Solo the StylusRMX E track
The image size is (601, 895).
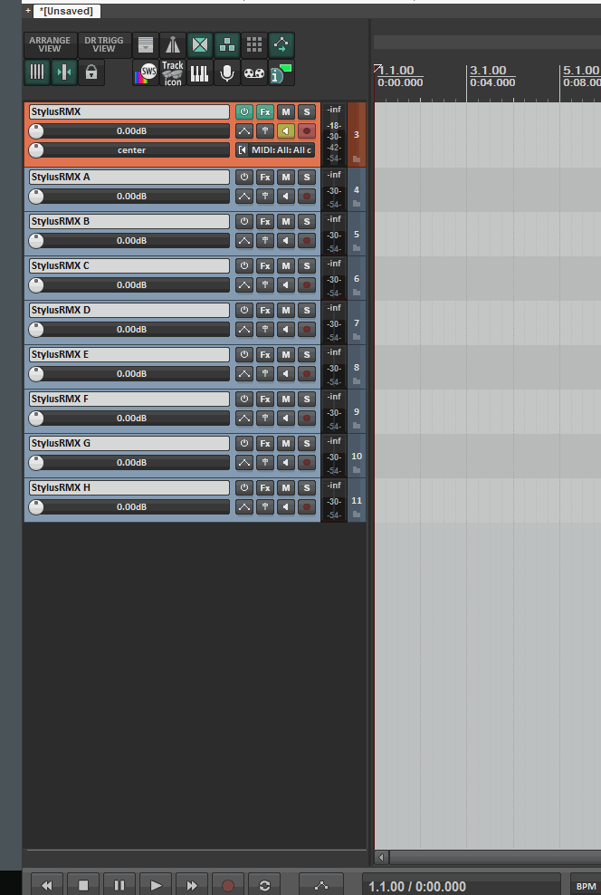pos(307,354)
